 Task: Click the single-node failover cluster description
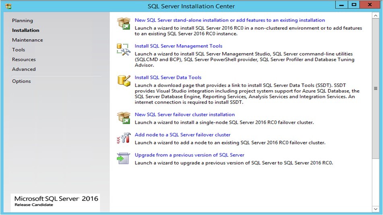point(224,122)
